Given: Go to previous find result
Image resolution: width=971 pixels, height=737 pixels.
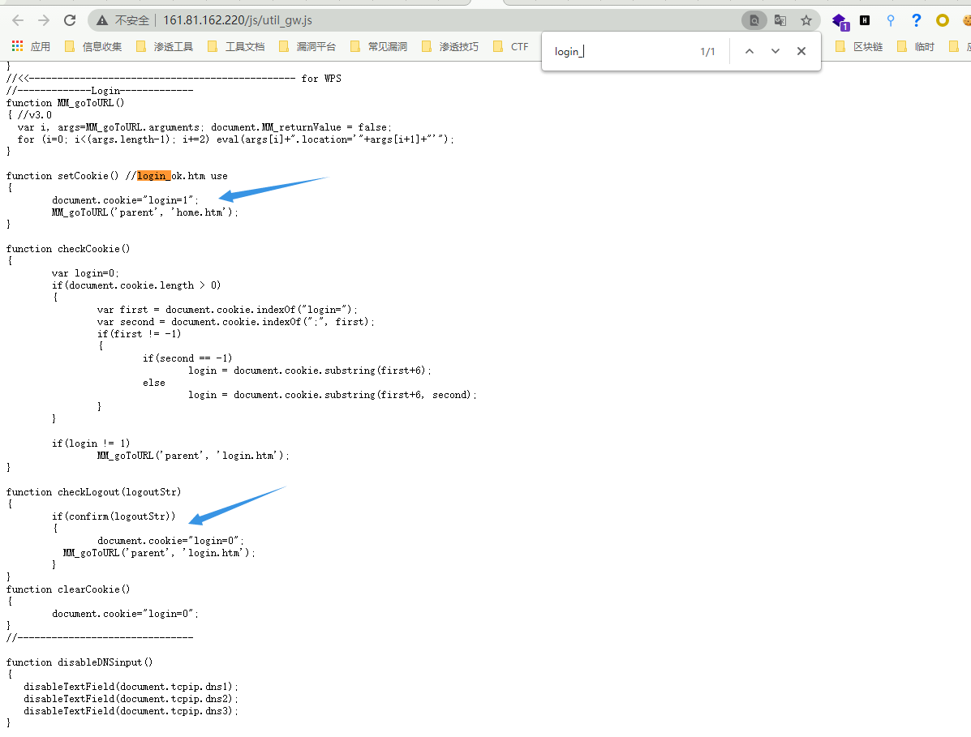Looking at the screenshot, I should 750,51.
